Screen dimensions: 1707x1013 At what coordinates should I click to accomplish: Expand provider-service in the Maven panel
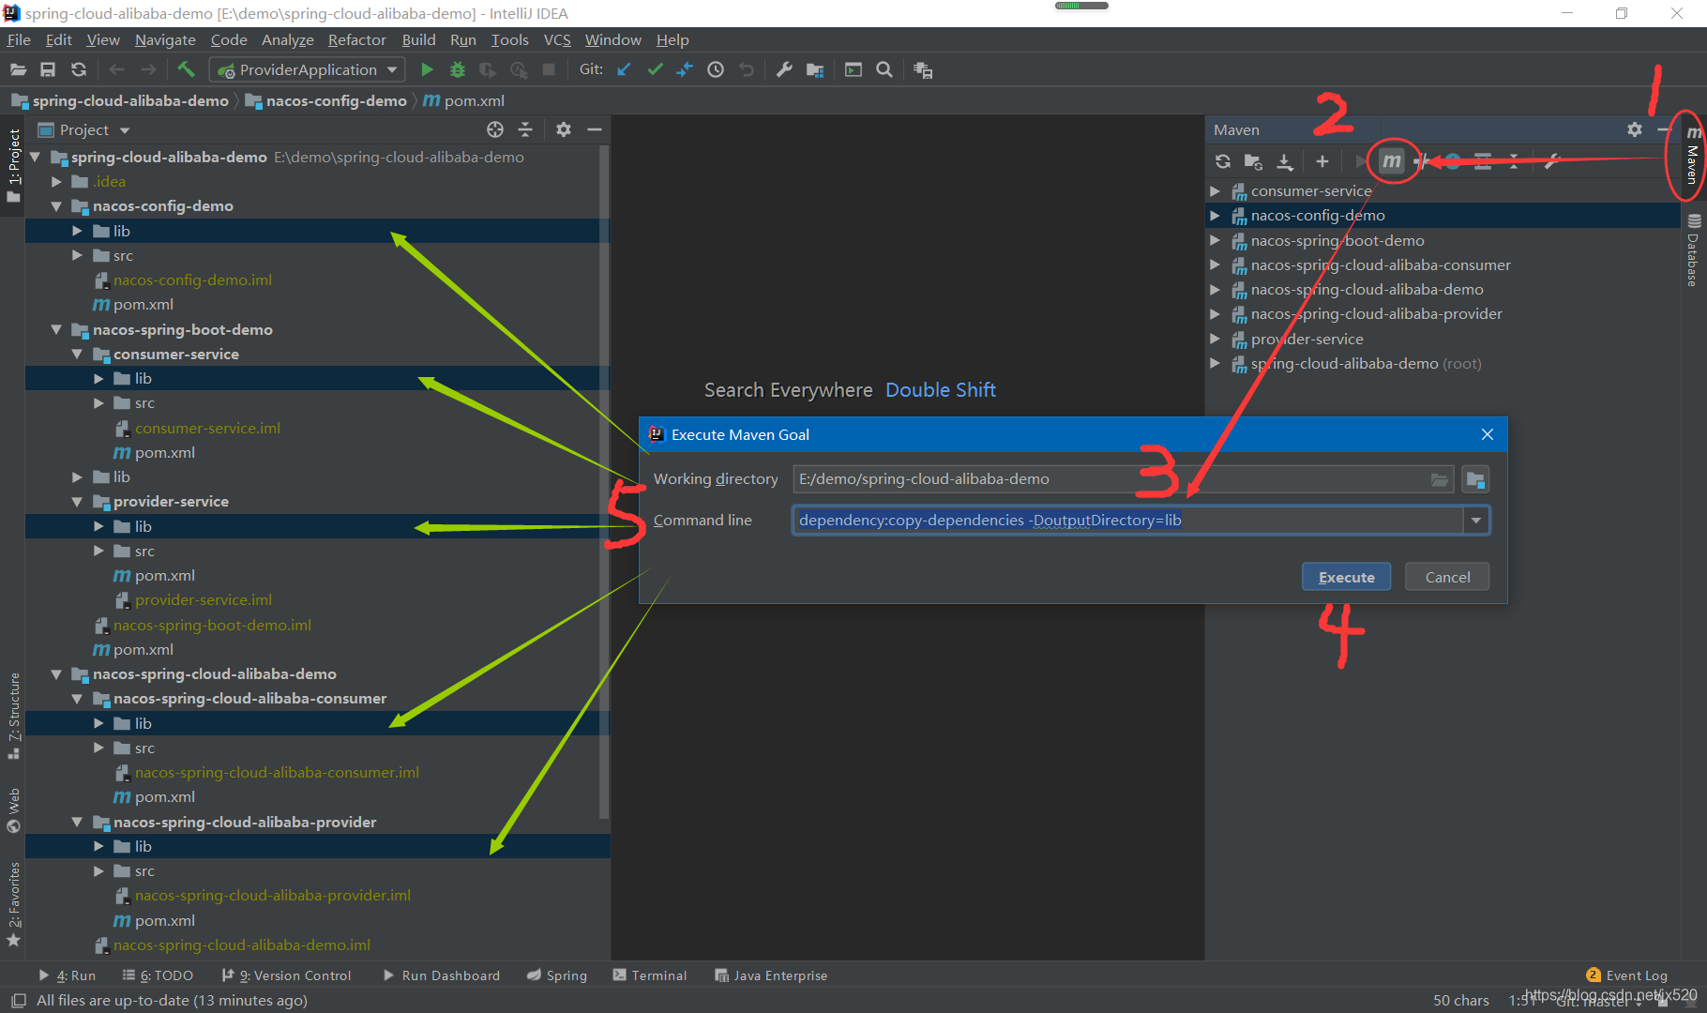click(x=1215, y=339)
